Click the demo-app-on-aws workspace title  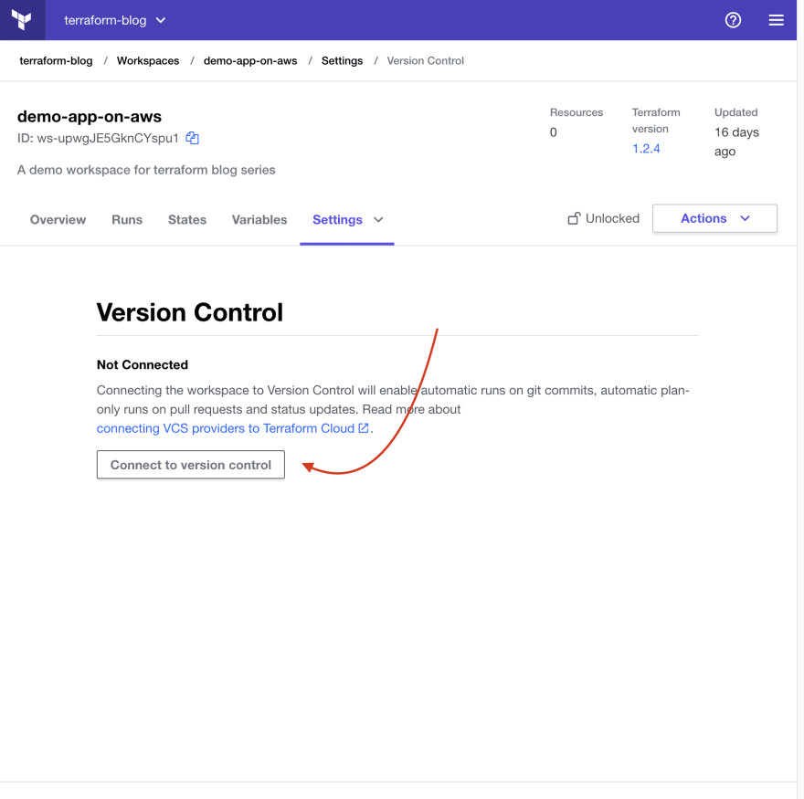tap(90, 116)
